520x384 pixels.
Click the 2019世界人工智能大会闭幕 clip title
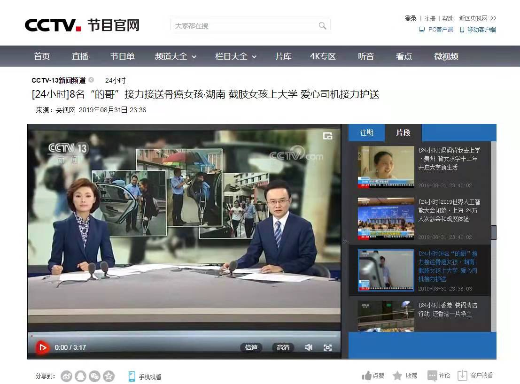pyautogui.click(x=449, y=210)
